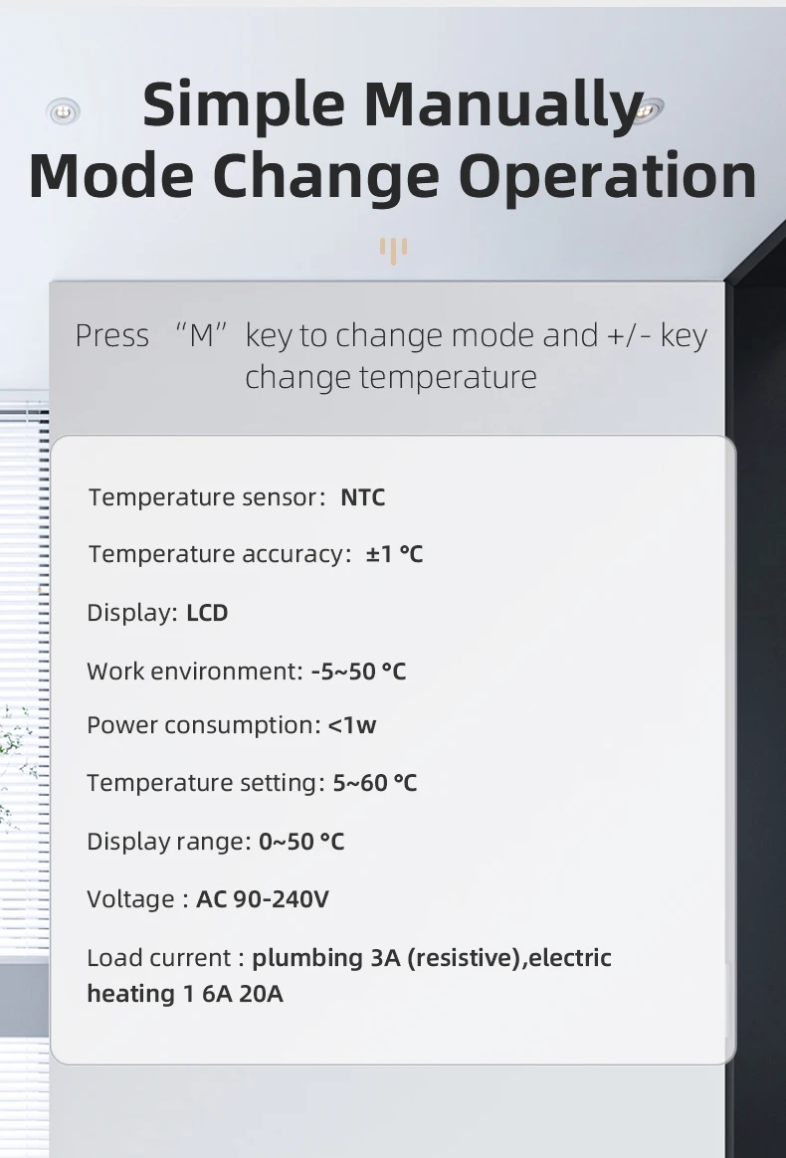Click the Display LCD specification
The width and height of the screenshot is (786, 1158).
[157, 613]
